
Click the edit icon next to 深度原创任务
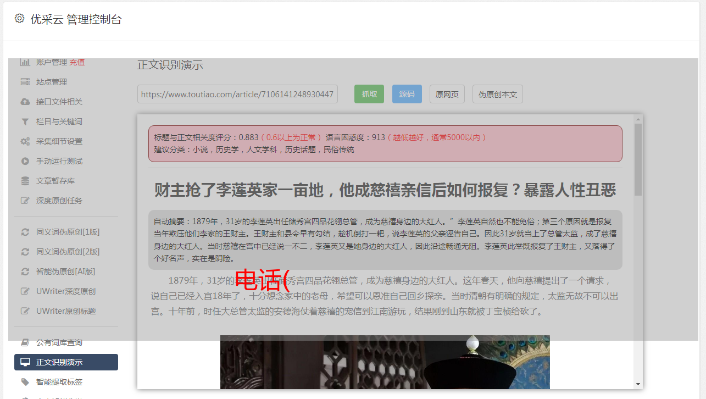point(25,201)
